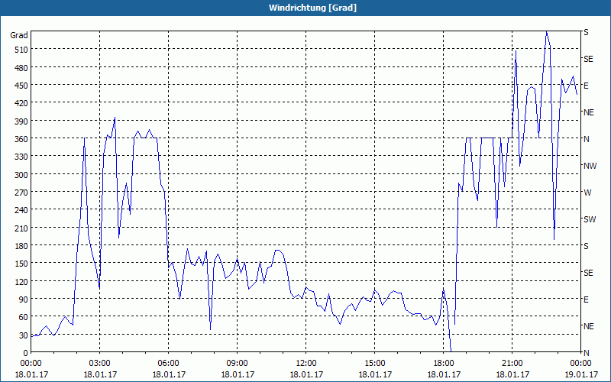Select the 06:00 time axis label
Image resolution: width=611 pixels, height=382 pixels.
click(169, 363)
